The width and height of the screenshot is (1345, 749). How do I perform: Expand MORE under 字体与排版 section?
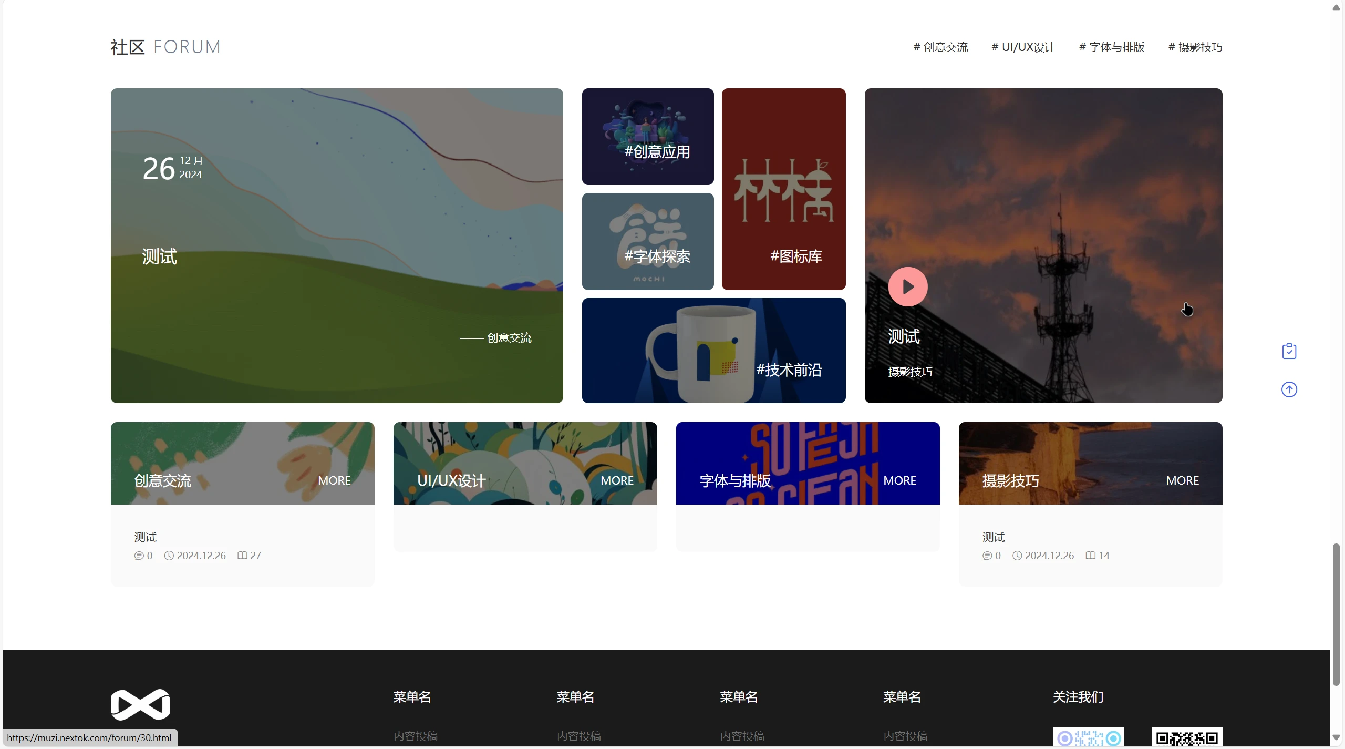point(899,480)
